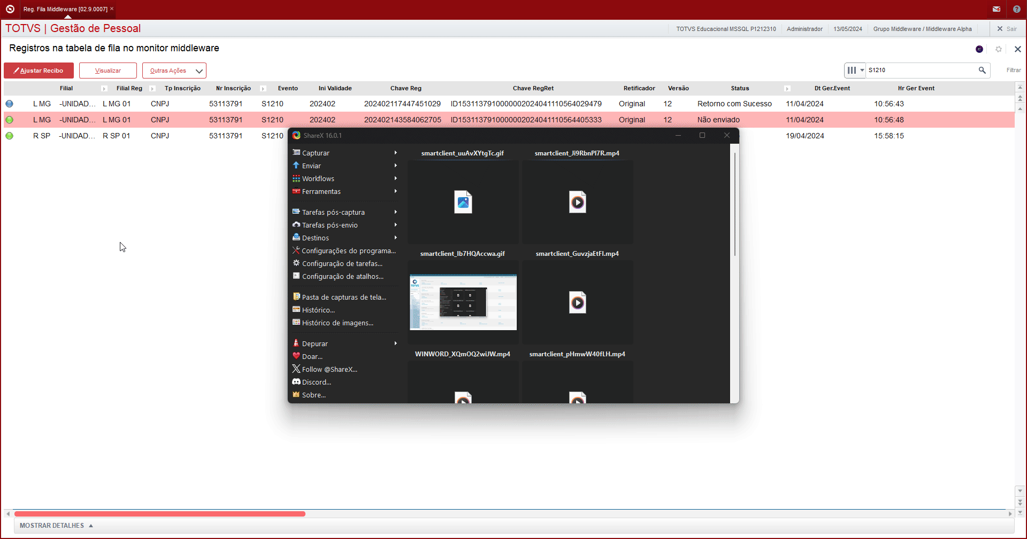The width and height of the screenshot is (1027, 539).
Task: Expand the Destinos submenu arrow
Action: coord(396,238)
